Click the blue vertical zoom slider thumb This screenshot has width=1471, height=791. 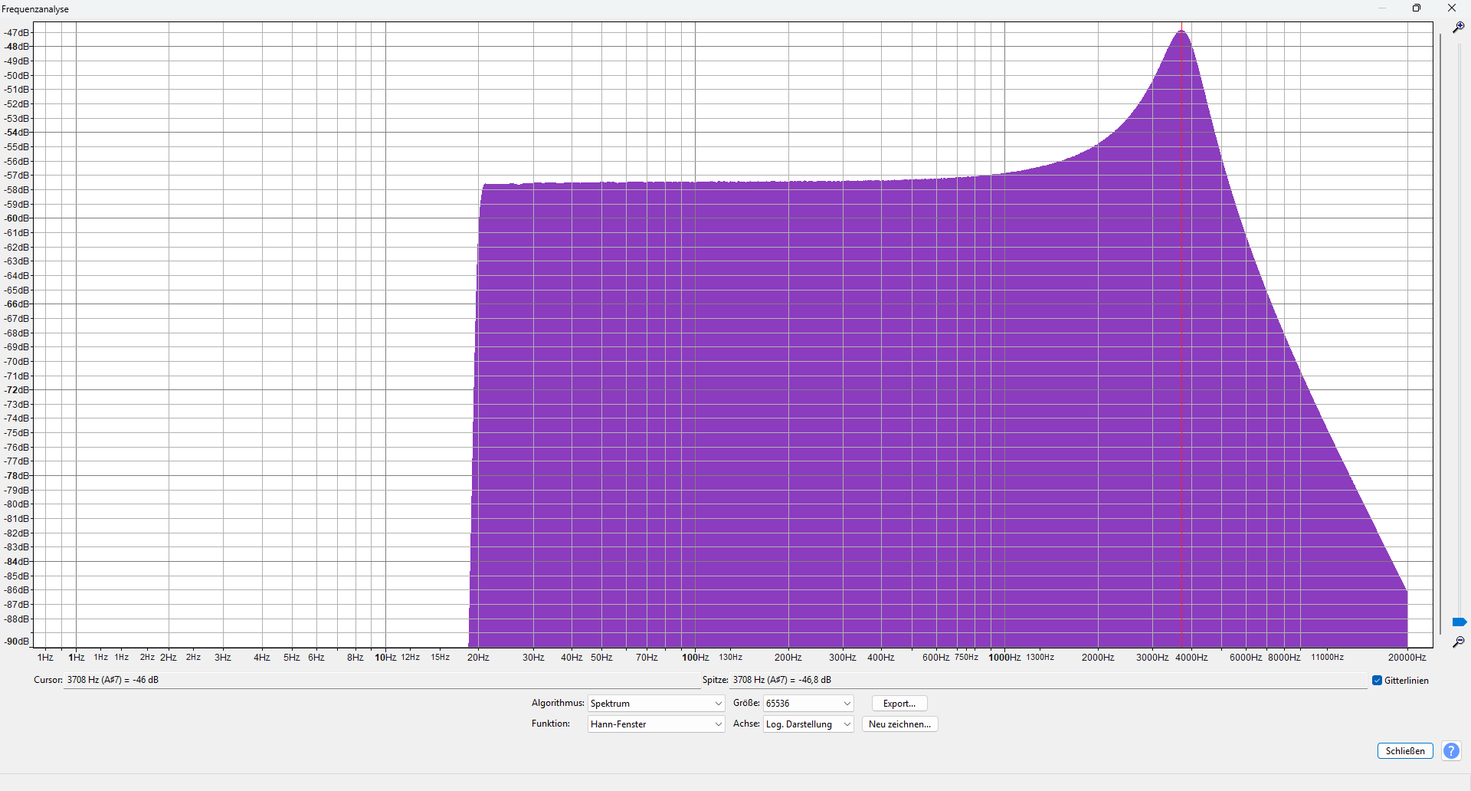tap(1459, 622)
